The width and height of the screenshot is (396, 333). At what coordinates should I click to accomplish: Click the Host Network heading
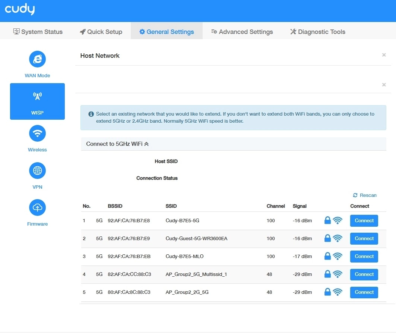[x=100, y=56]
